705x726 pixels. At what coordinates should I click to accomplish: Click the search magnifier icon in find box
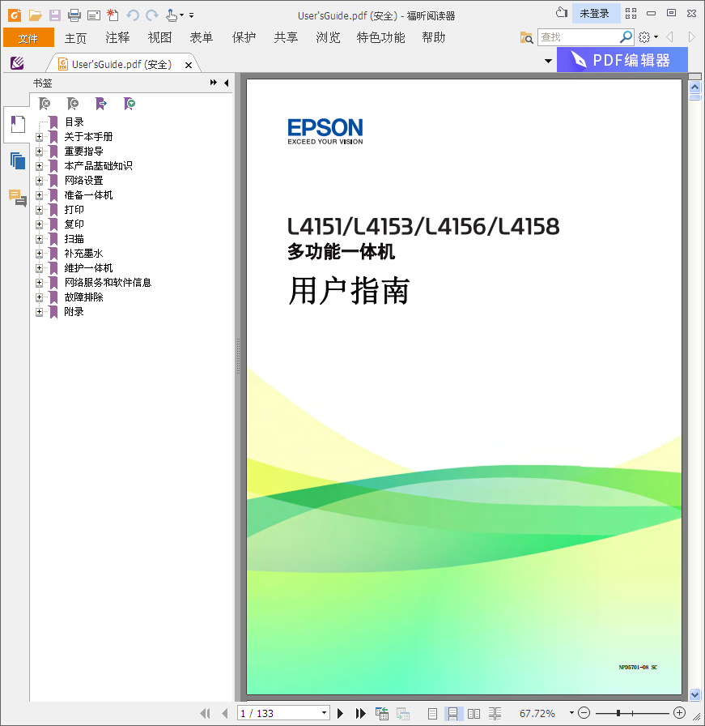(x=626, y=36)
